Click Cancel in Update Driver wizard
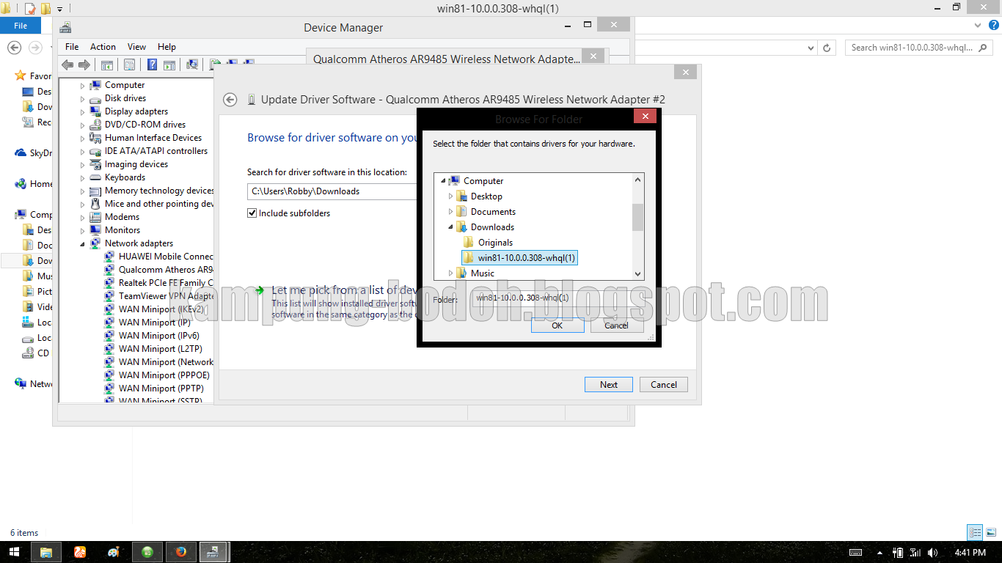 (664, 384)
